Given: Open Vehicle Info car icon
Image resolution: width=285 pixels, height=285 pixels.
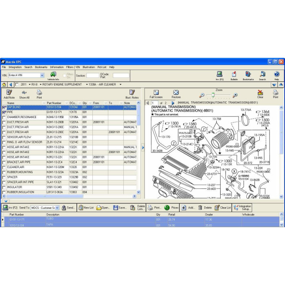Looking at the screenshot, I should pos(53,76).
